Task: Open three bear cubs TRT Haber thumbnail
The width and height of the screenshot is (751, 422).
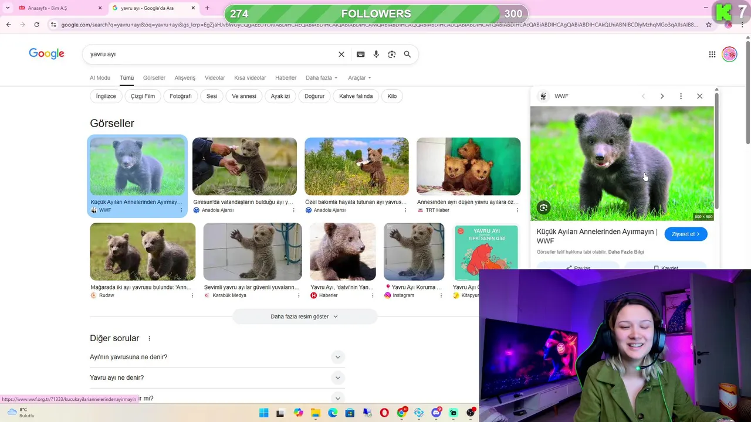Action: pos(468,166)
